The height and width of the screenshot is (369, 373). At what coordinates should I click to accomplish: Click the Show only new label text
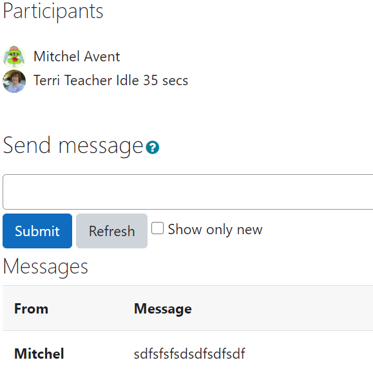tap(215, 230)
